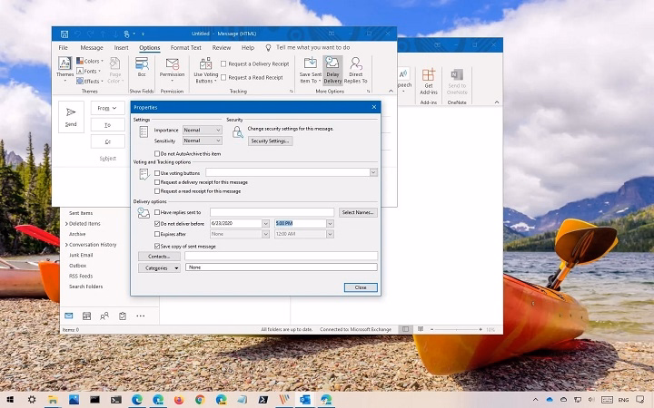654x408 pixels.
Task: Click in Have replies sent to field
Action: tap(272, 212)
